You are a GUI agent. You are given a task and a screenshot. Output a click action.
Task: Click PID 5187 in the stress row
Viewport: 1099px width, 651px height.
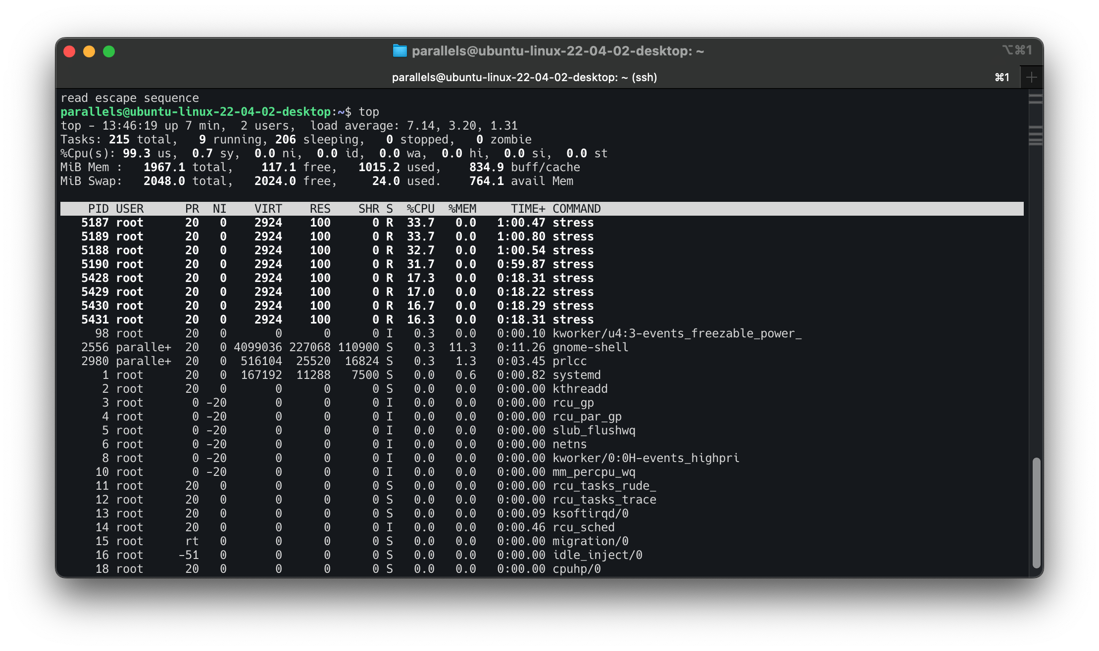(95, 223)
